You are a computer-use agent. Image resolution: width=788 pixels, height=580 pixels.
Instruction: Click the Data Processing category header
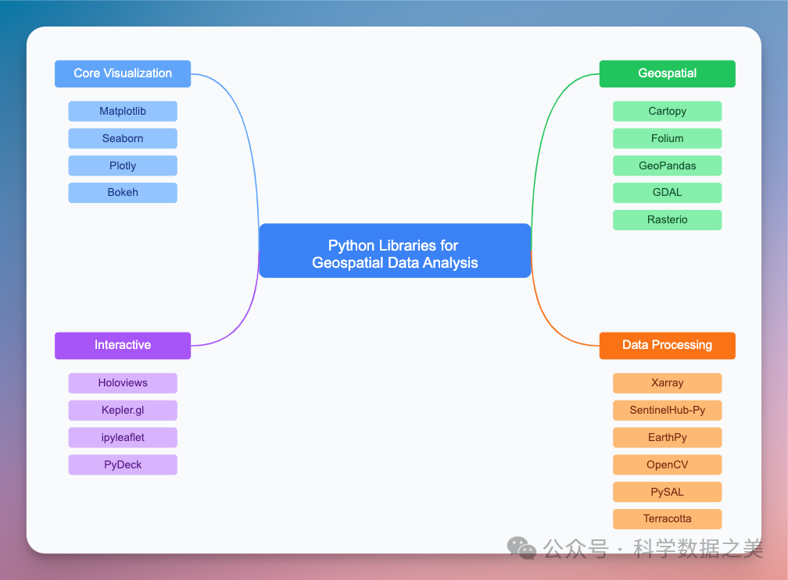(667, 345)
